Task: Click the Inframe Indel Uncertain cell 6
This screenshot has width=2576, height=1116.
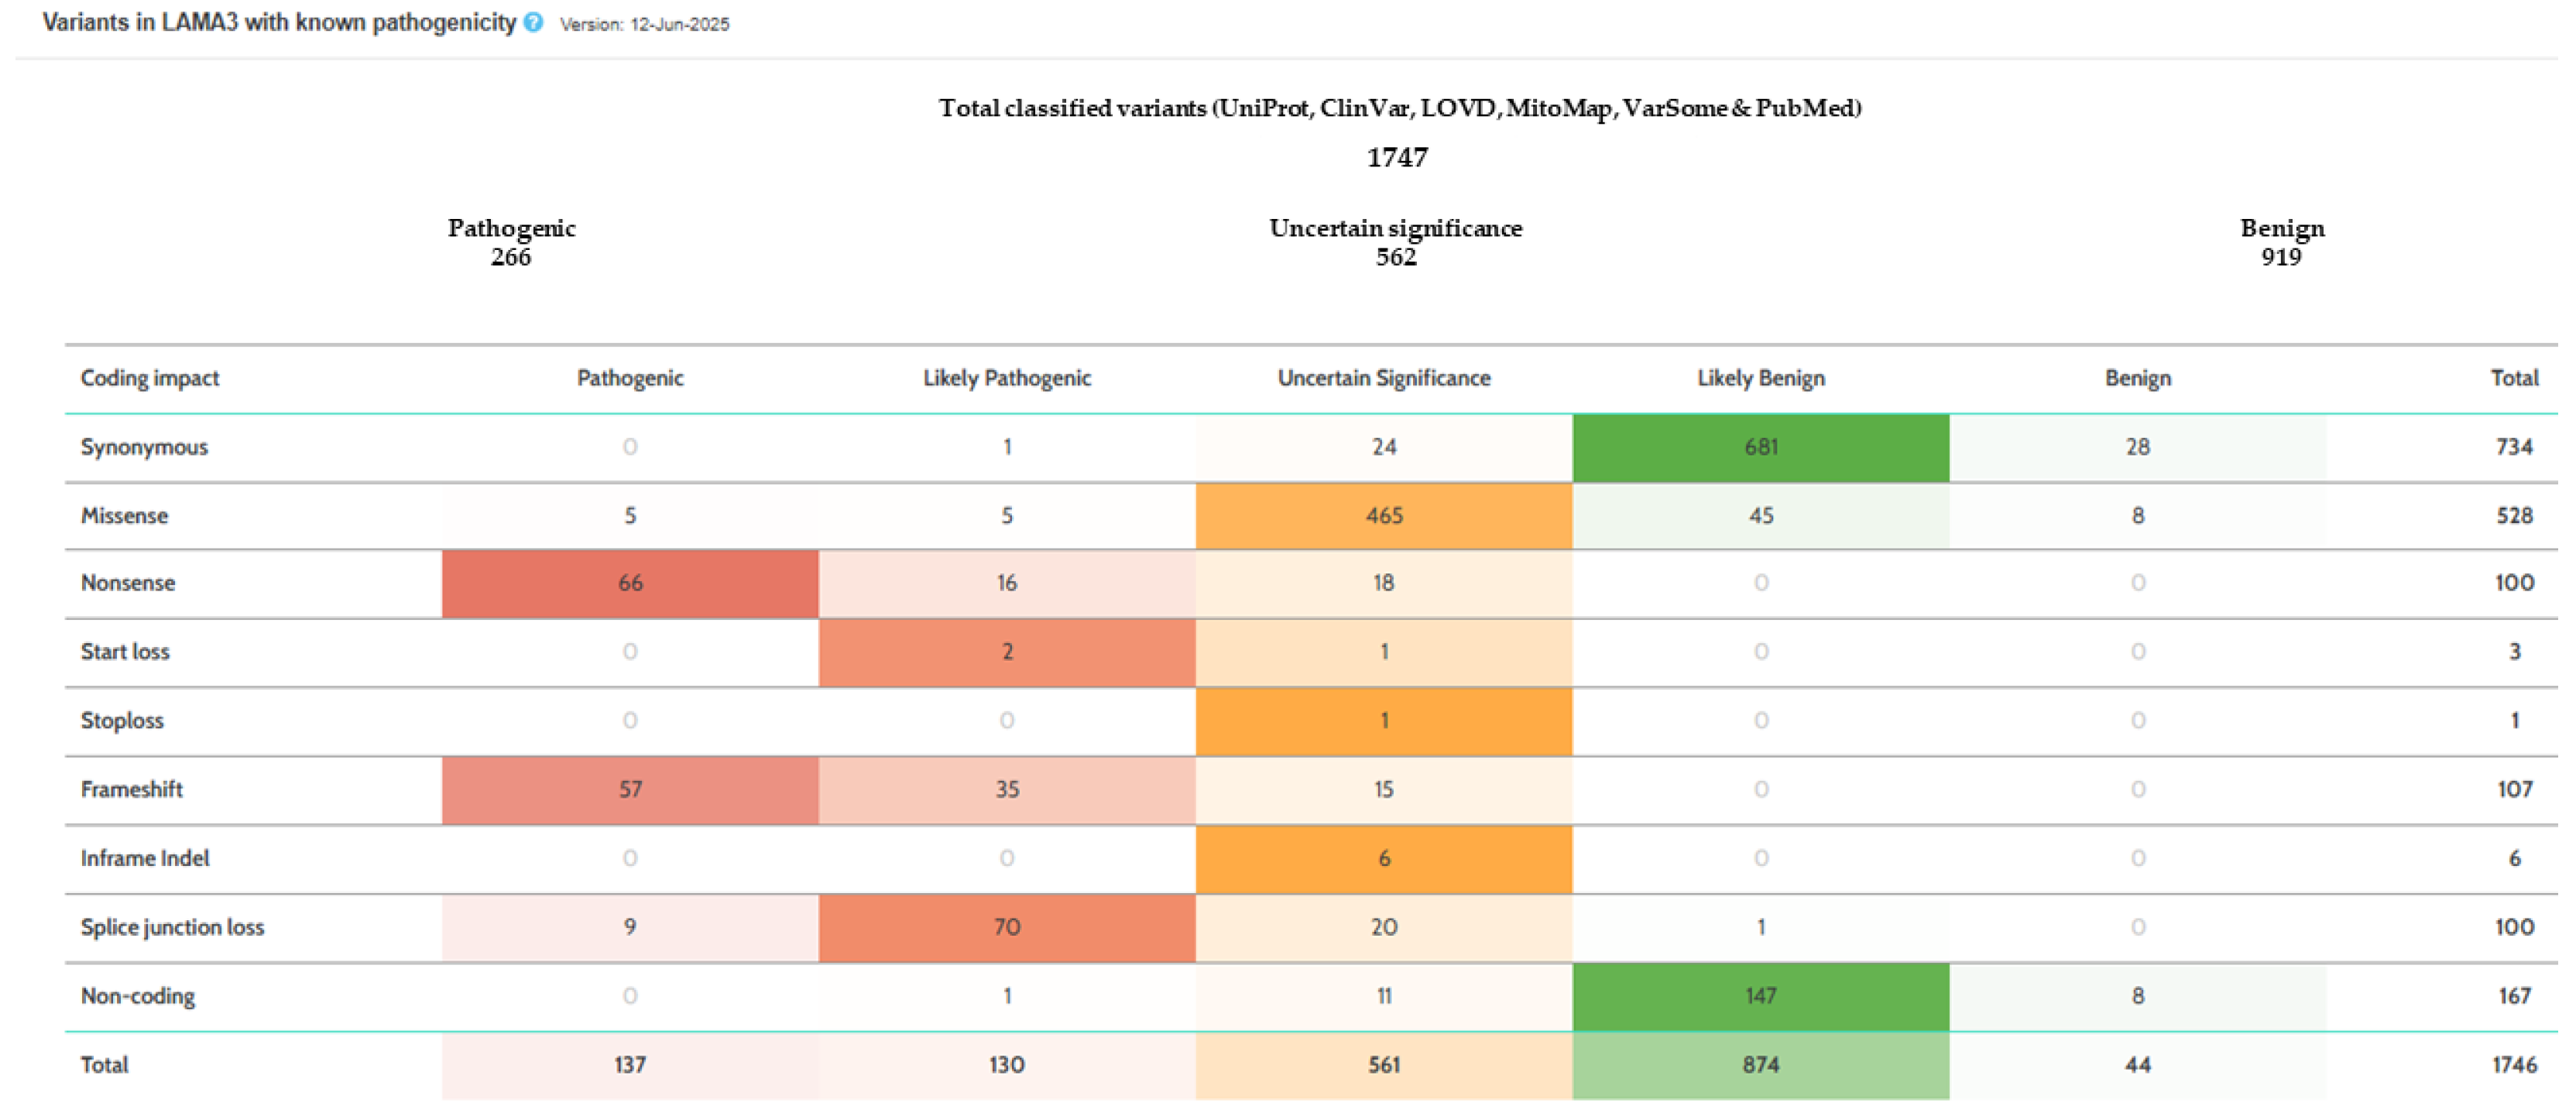Action: point(1383,858)
